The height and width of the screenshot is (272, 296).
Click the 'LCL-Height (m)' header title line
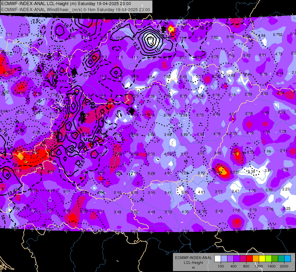[66, 4]
